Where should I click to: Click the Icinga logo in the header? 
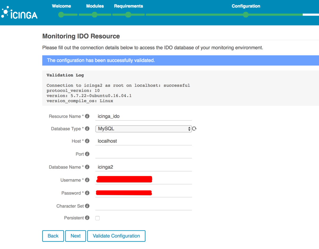(19, 12)
